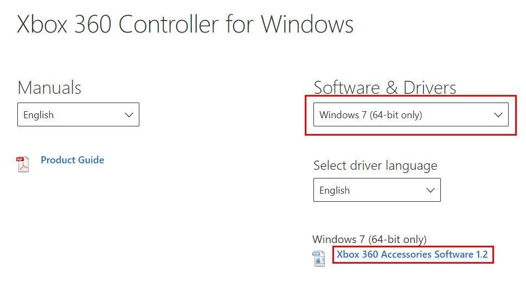Click the installer file icon beside Accessories Software
The image size is (526, 281).
[319, 259]
